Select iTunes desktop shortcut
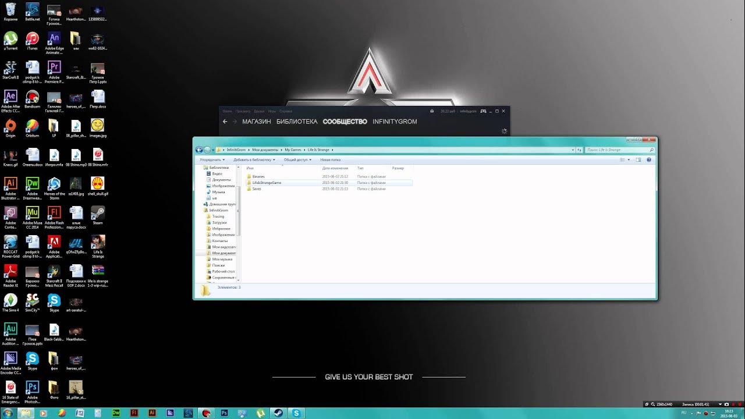Viewport: 745px width, 419px height. click(x=33, y=41)
